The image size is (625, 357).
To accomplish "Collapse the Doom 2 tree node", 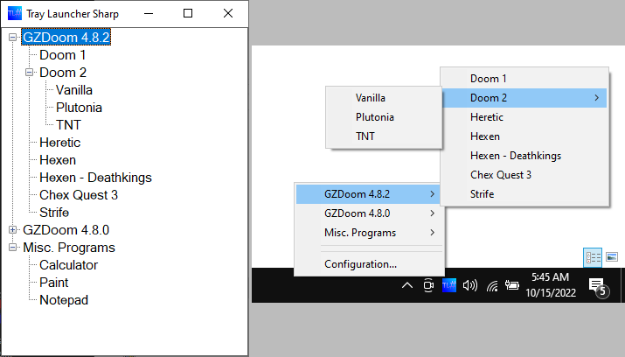I will coord(29,73).
